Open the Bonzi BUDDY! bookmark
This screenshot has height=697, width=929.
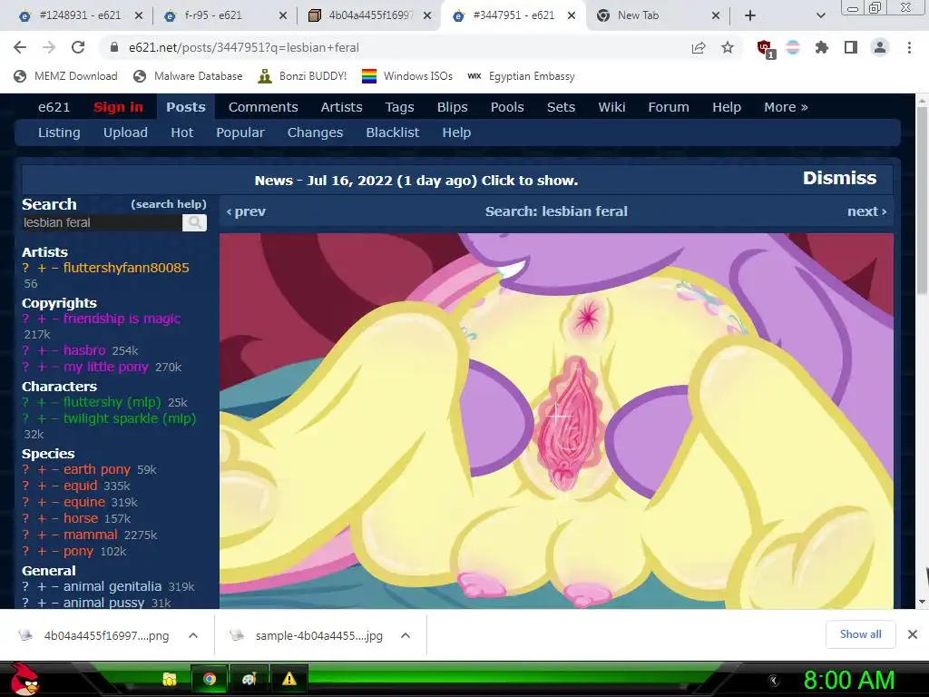[x=302, y=76]
